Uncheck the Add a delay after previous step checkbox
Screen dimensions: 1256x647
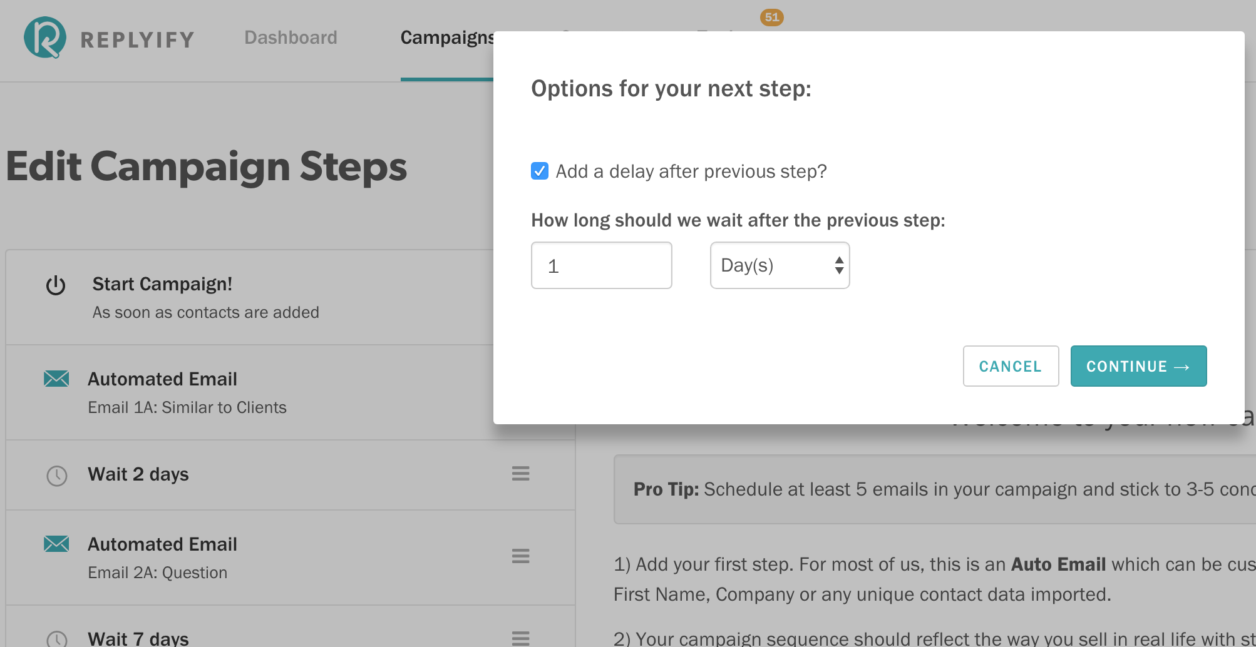(x=540, y=171)
